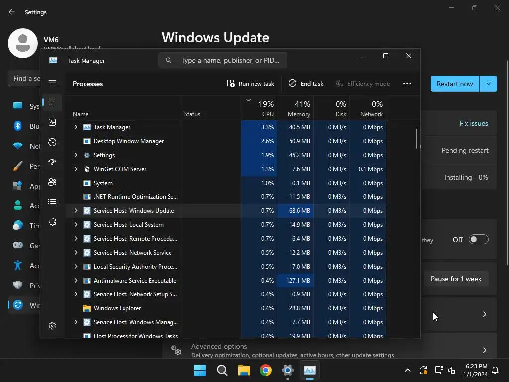This screenshot has height=382, width=509.
Task: Click the Efficiency mode leaf icon
Action: click(339, 83)
